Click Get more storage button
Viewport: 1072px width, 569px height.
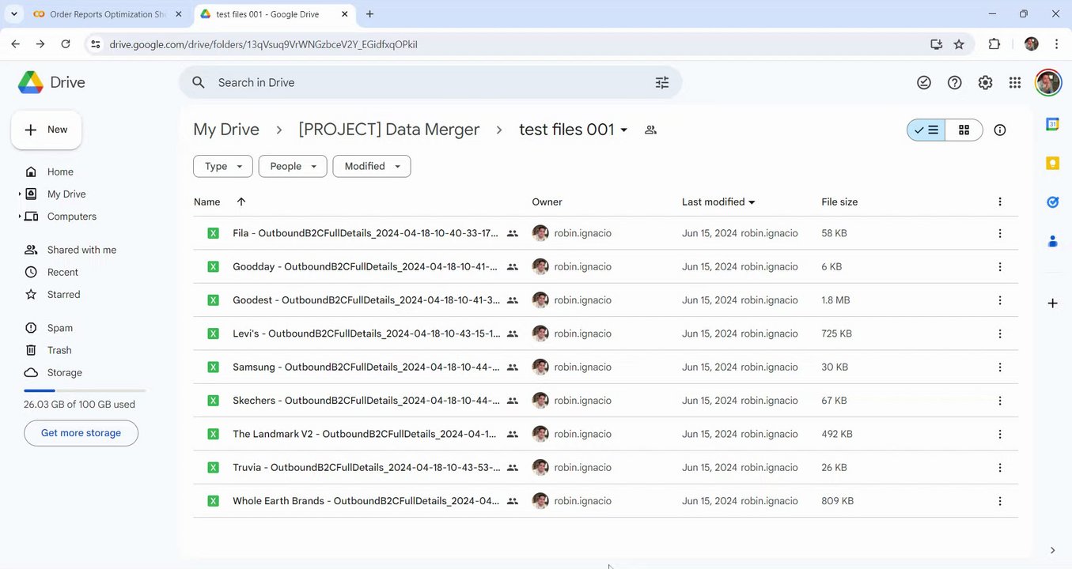coord(81,433)
